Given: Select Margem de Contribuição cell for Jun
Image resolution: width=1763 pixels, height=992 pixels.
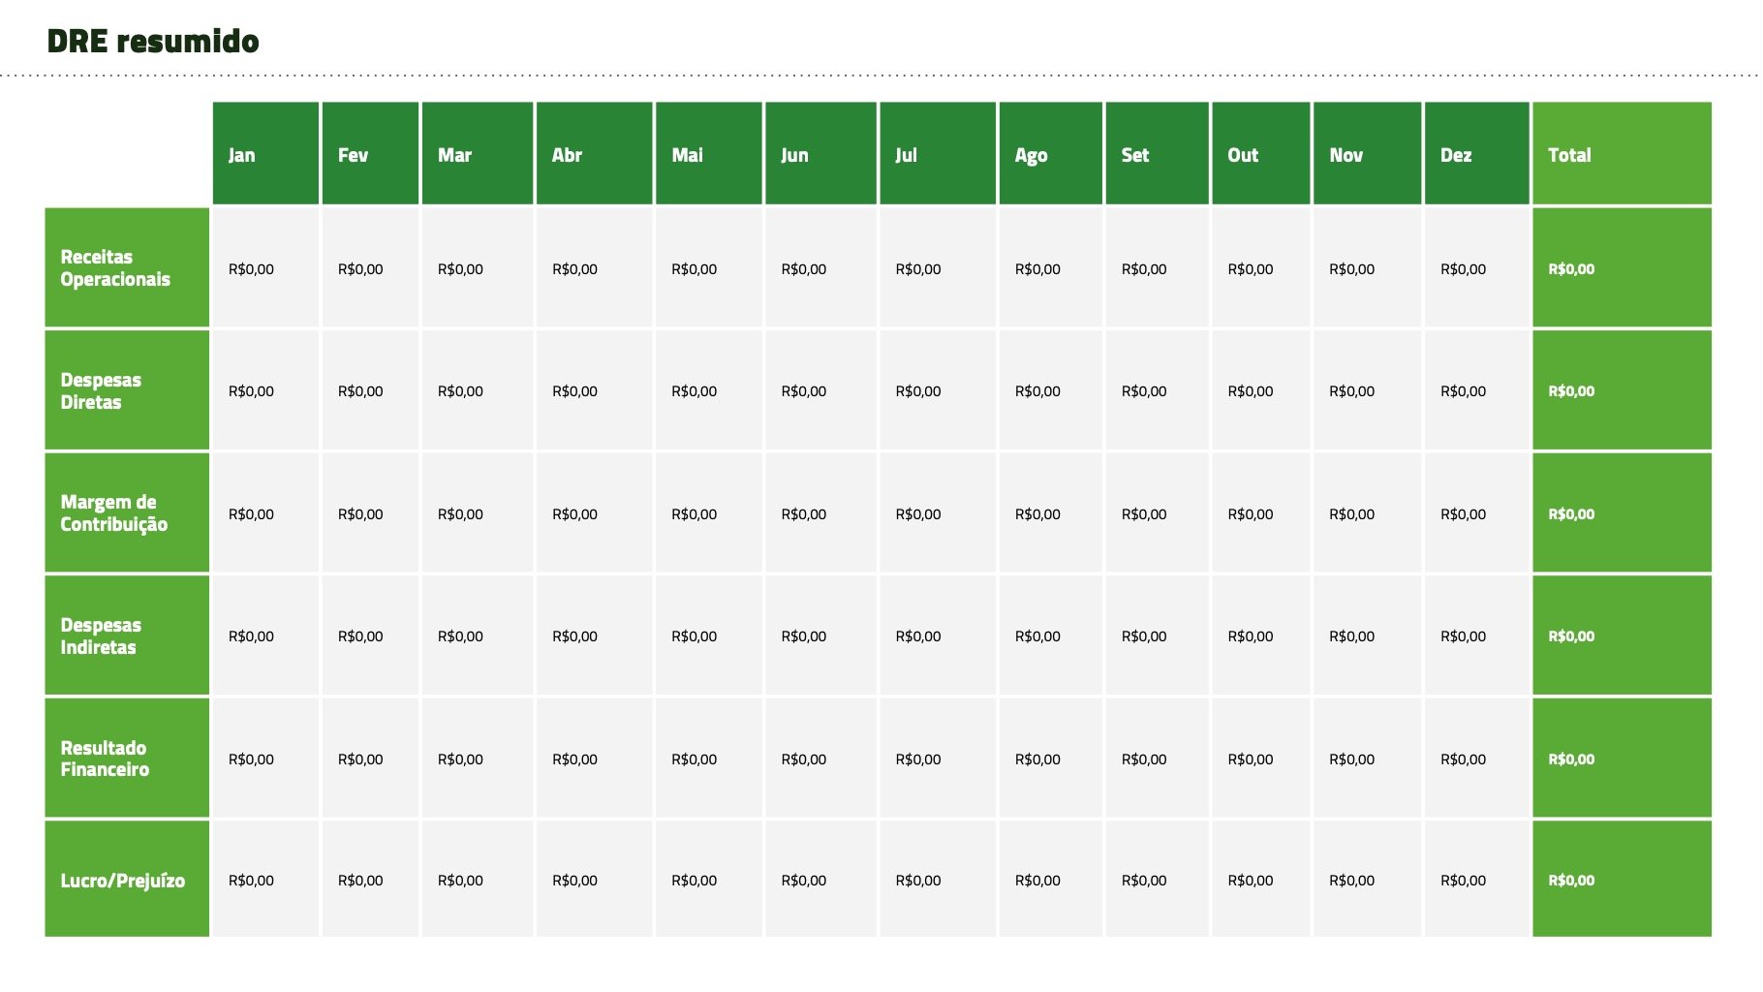Looking at the screenshot, I should coord(804,514).
